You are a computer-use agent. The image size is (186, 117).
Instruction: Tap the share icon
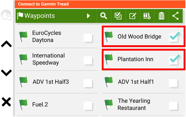coord(176,16)
